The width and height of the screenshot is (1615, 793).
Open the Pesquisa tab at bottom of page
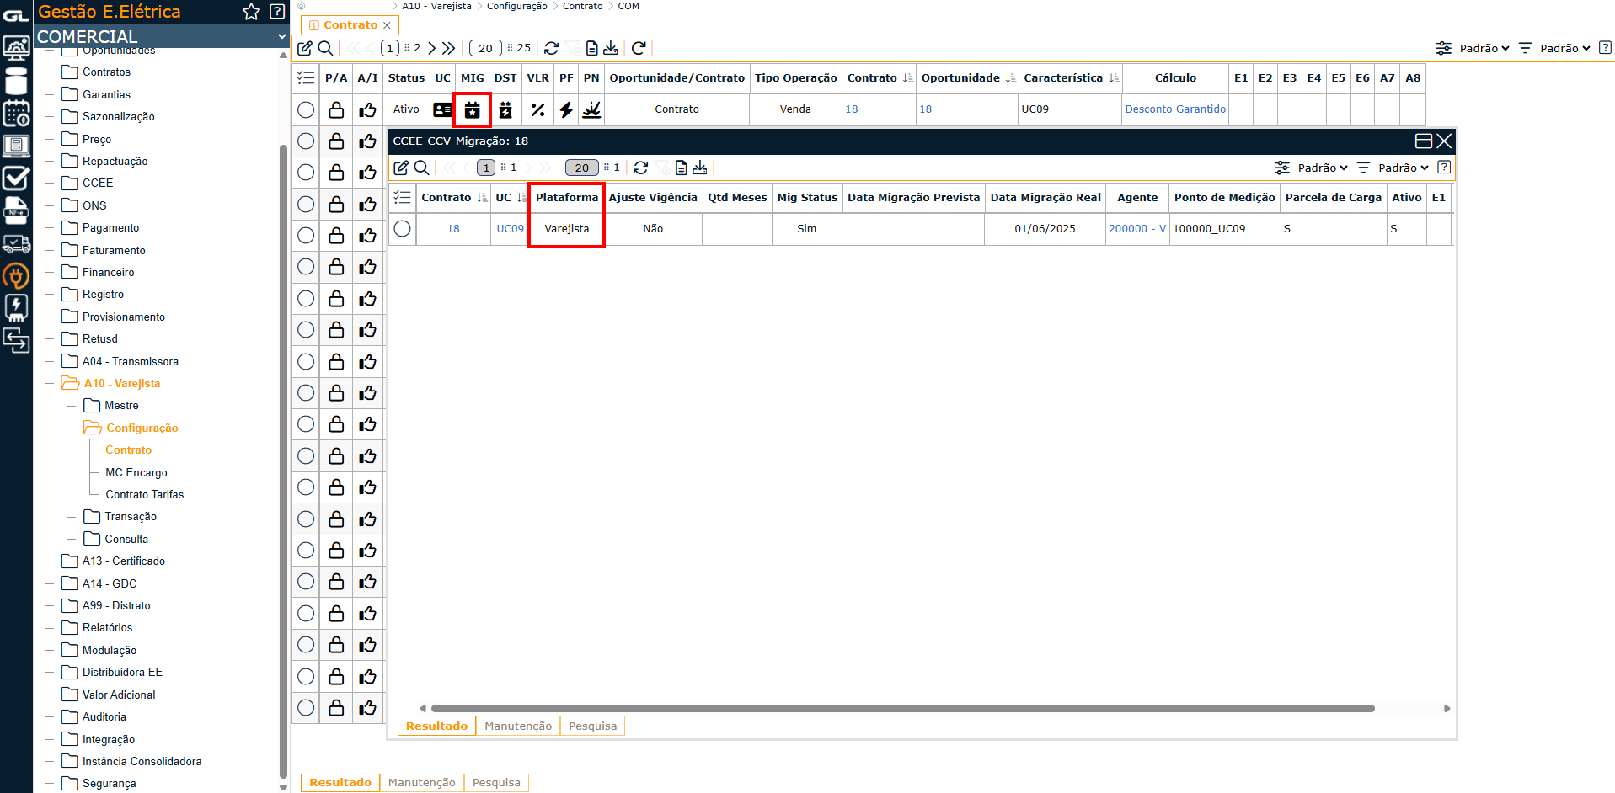(x=496, y=782)
